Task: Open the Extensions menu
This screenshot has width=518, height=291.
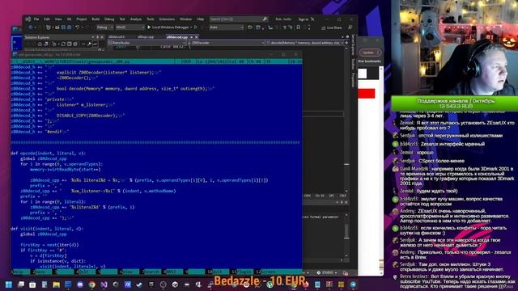Action: click(167, 19)
